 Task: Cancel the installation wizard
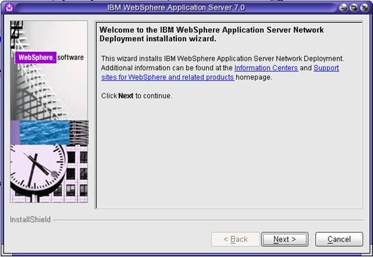coord(339,239)
